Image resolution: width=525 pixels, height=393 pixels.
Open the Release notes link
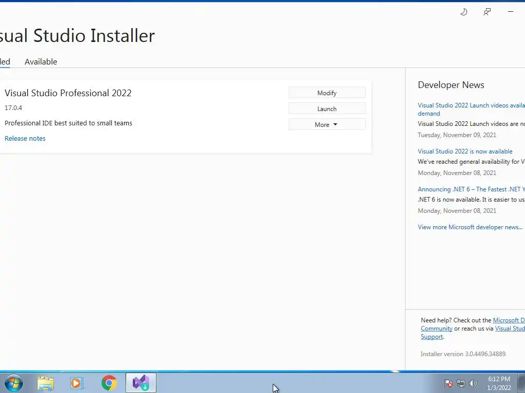(25, 138)
